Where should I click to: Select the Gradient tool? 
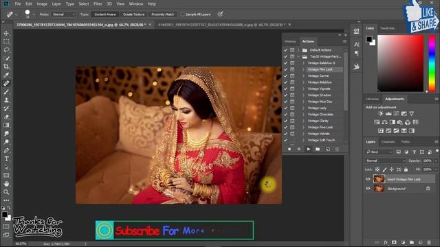6,125
